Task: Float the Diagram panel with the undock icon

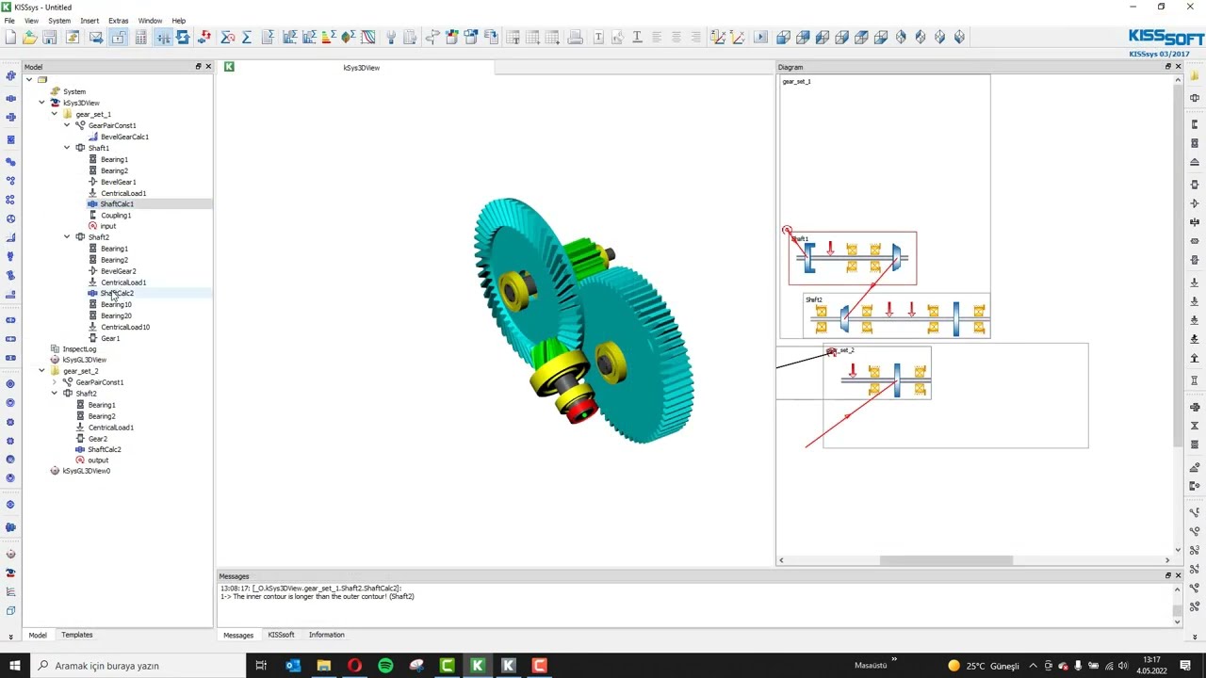Action: tap(1167, 67)
